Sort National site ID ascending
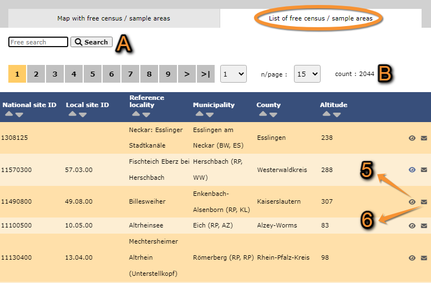This screenshot has height=283, width=431. [x=8, y=114]
